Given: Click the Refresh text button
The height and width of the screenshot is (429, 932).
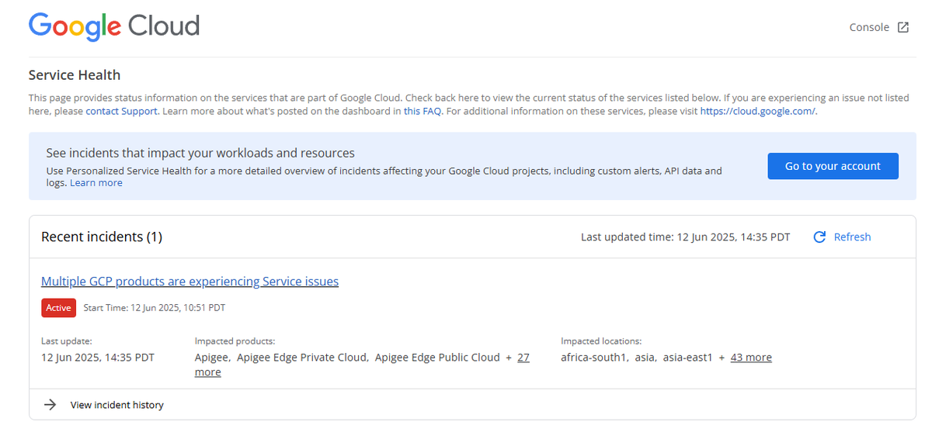Looking at the screenshot, I should coord(852,237).
